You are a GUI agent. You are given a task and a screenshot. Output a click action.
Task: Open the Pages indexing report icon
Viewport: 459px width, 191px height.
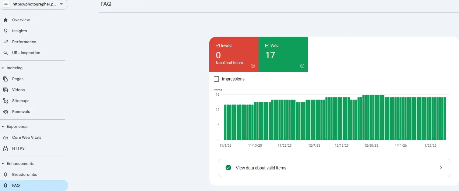(6, 79)
